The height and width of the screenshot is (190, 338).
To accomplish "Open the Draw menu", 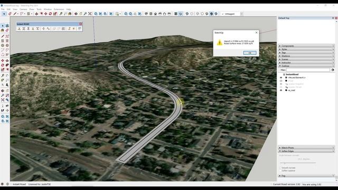I will [32, 9].
